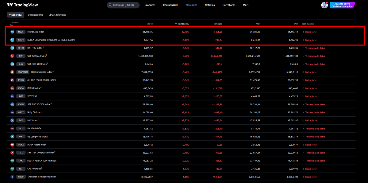Switch to the Sinais técnicos tab
This screenshot has height=183, width=368.
(x=57, y=15)
